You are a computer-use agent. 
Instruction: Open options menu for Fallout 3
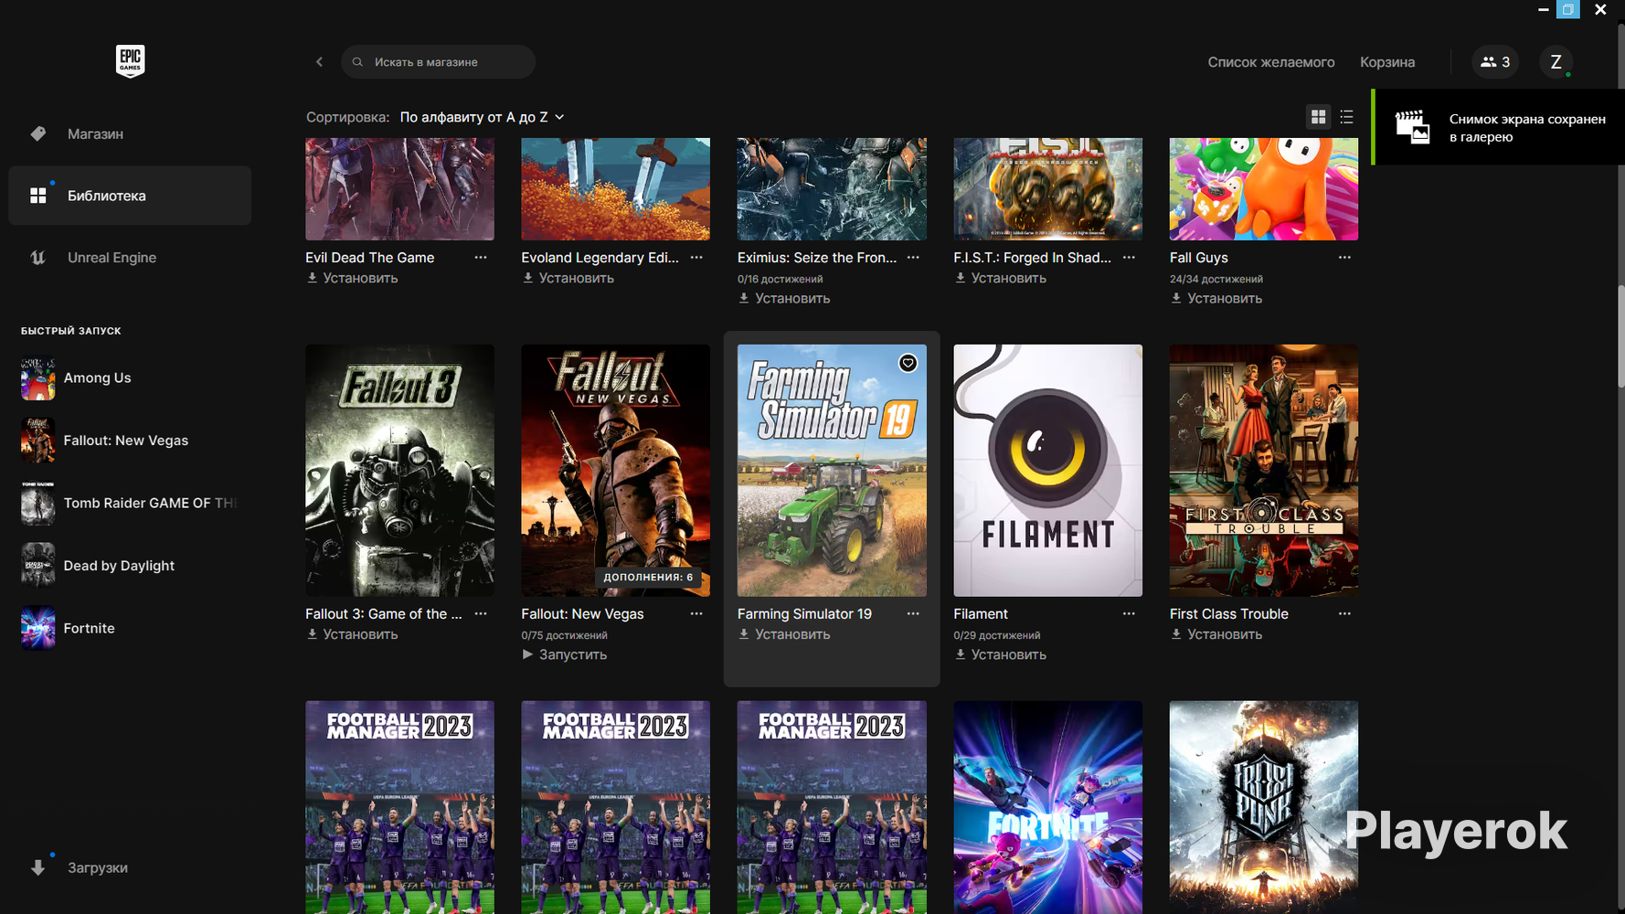pos(481,614)
